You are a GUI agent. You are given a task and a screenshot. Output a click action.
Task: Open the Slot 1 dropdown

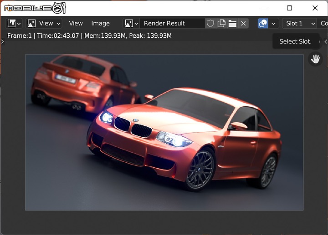(x=299, y=23)
